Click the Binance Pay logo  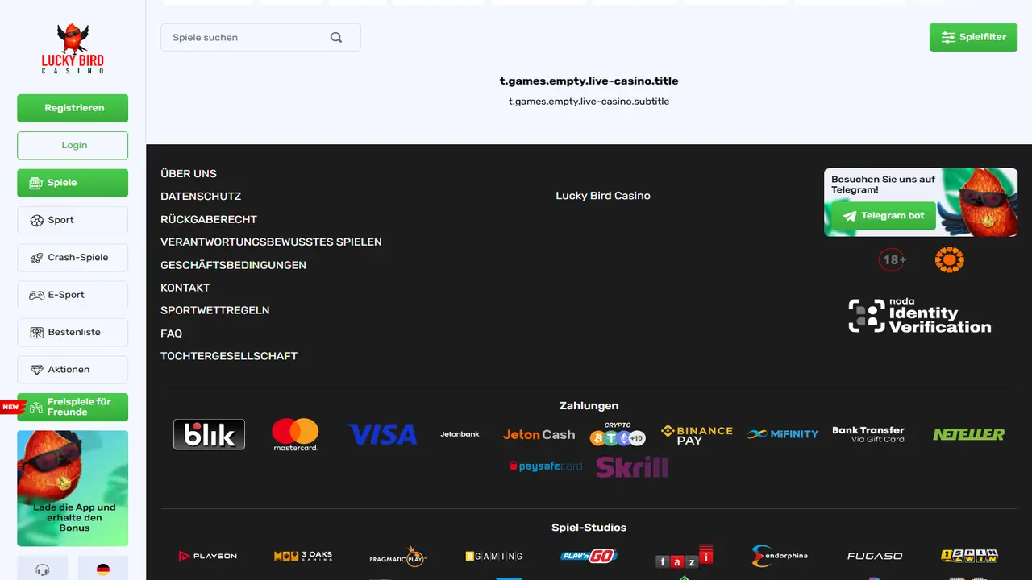click(697, 434)
